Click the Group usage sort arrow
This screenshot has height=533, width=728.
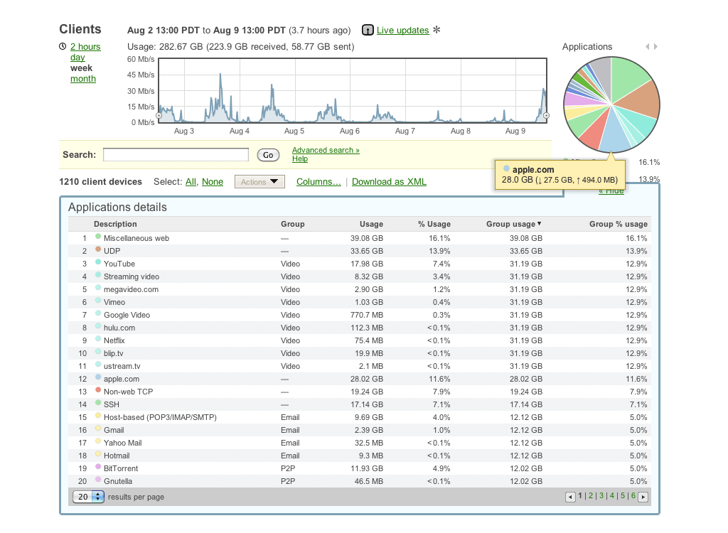pyautogui.click(x=539, y=224)
